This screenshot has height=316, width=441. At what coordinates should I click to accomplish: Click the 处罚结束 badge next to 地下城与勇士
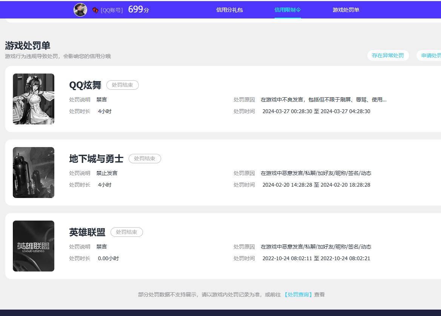[x=145, y=158]
